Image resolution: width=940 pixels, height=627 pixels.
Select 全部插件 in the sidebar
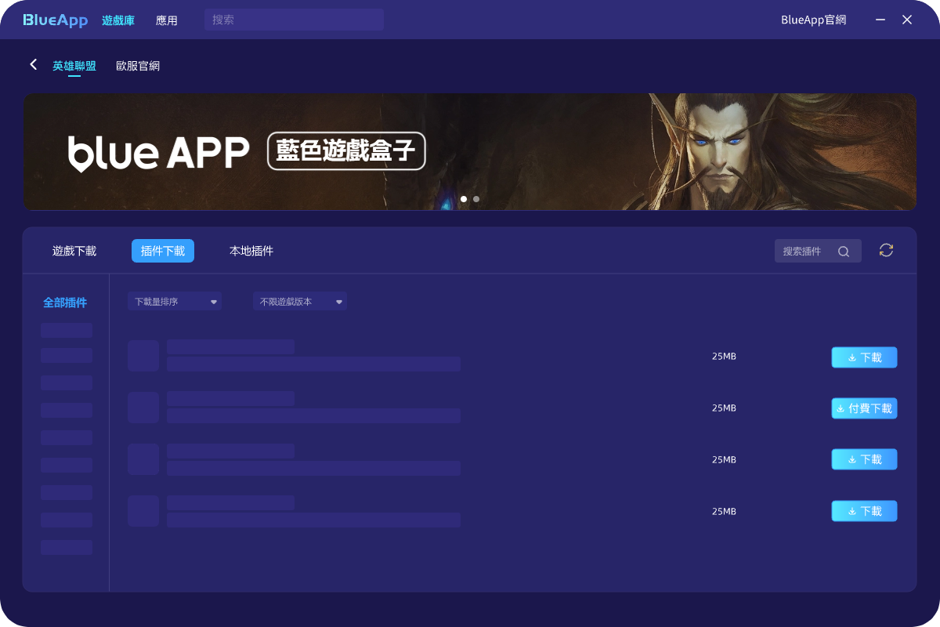tap(65, 303)
